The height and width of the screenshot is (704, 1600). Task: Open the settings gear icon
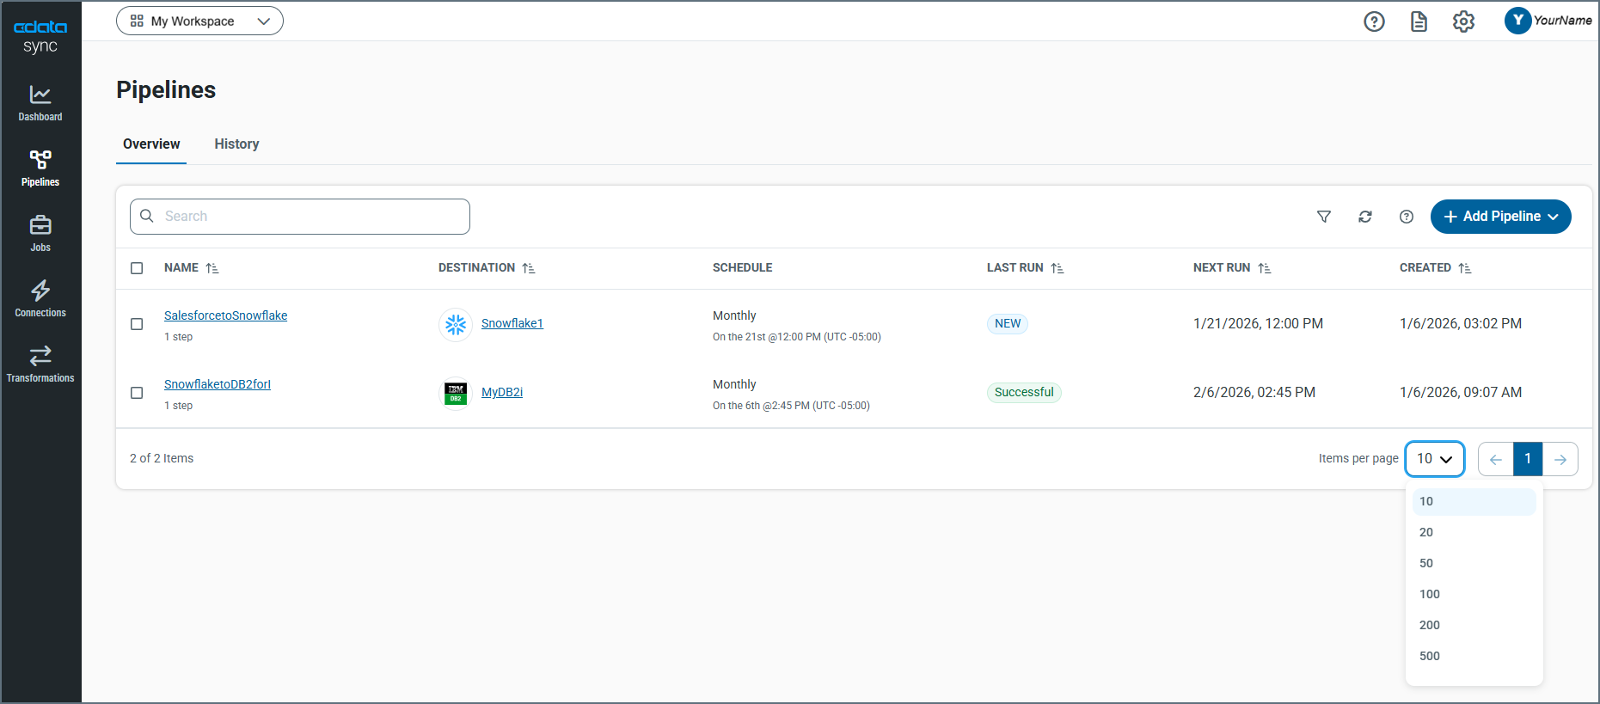[1463, 21]
